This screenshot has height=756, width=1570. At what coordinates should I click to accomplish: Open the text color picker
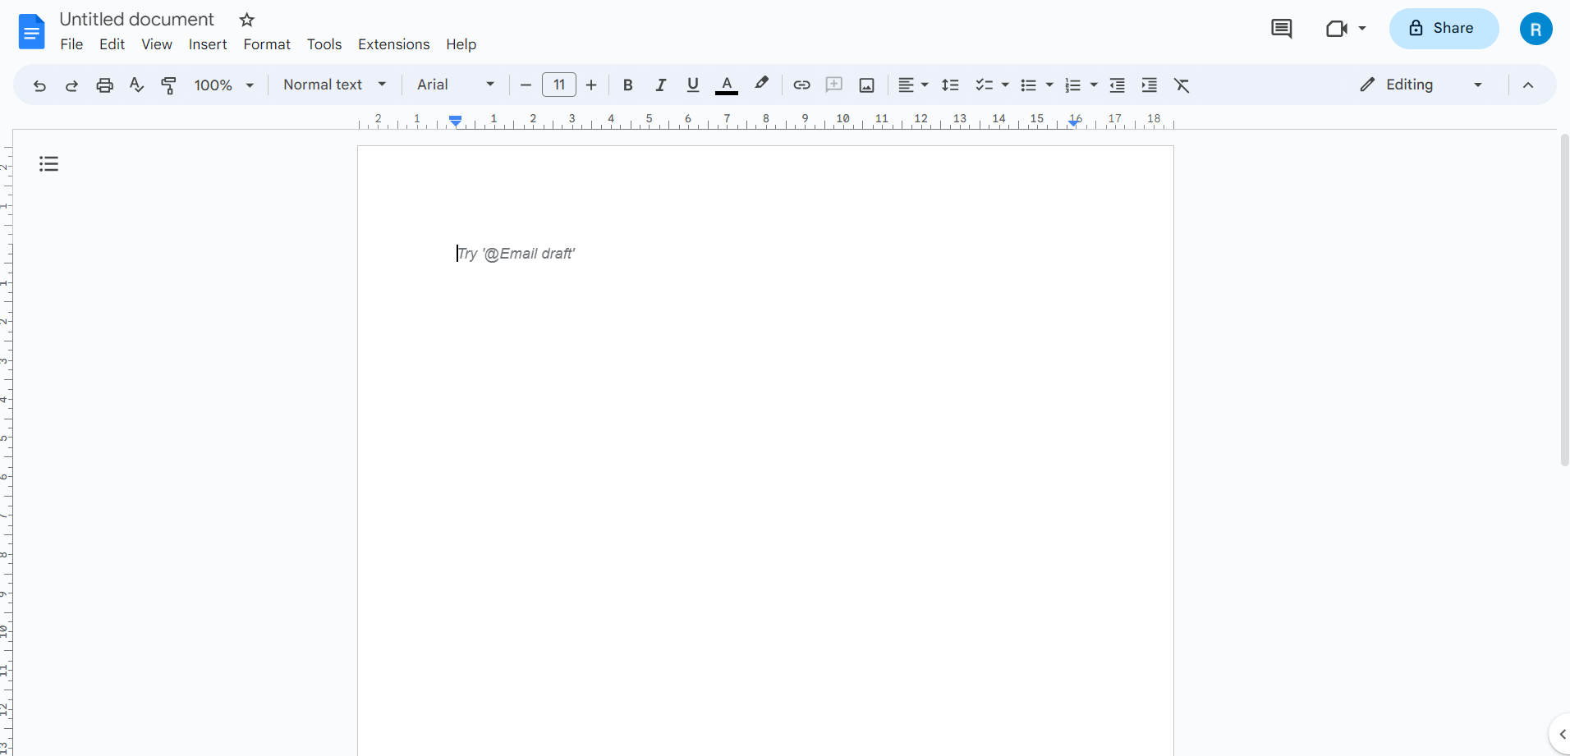click(728, 85)
